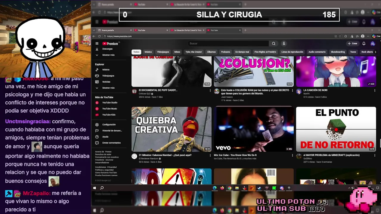Open a new browser tab with plus

[245, 30]
